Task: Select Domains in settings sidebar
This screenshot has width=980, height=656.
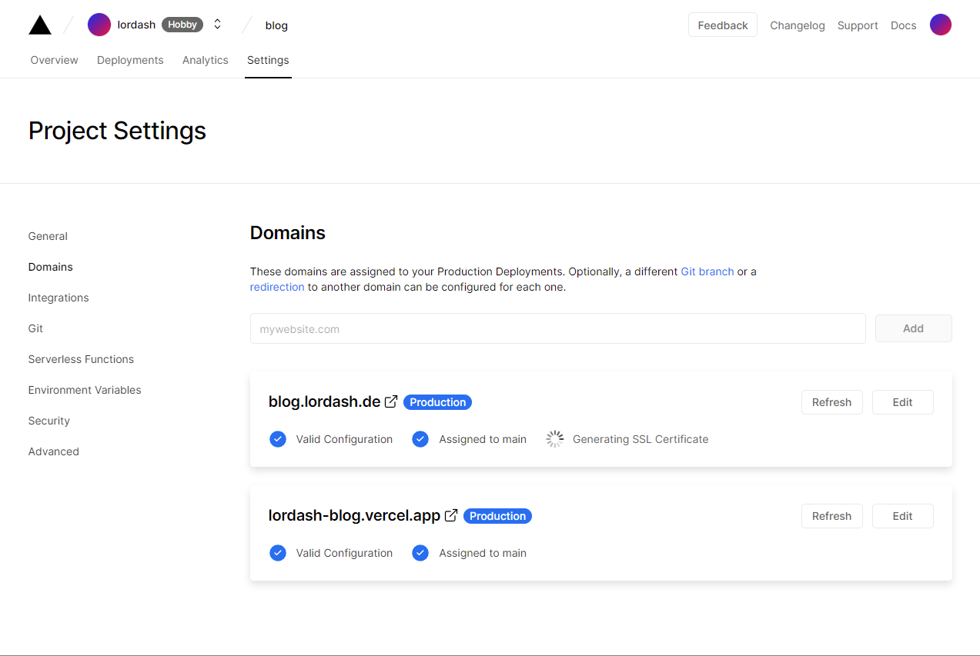Action: click(51, 267)
